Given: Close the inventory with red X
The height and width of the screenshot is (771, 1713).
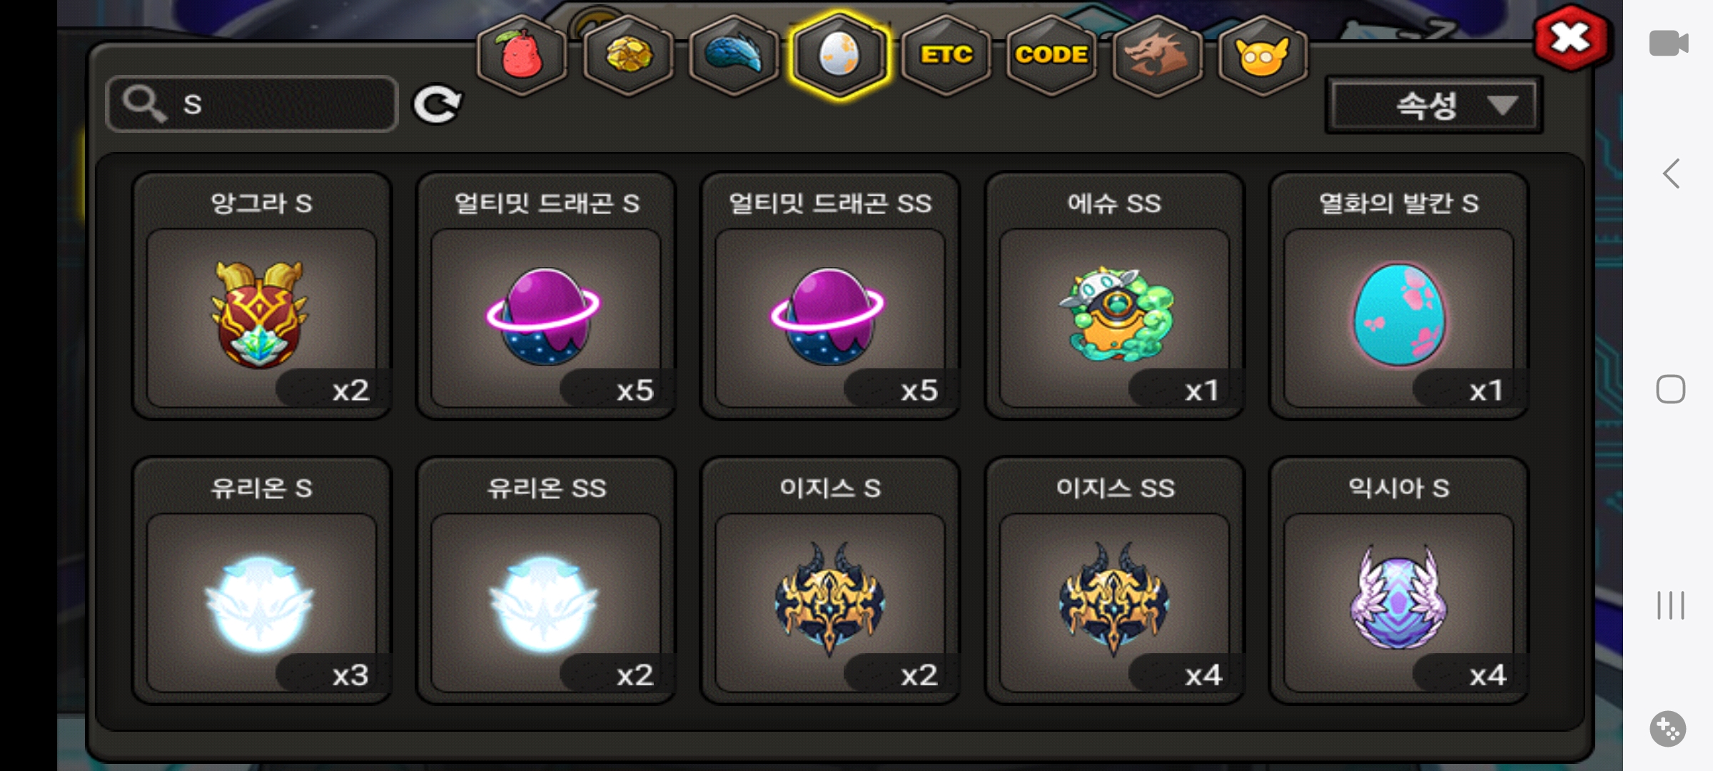Looking at the screenshot, I should pyautogui.click(x=1570, y=39).
